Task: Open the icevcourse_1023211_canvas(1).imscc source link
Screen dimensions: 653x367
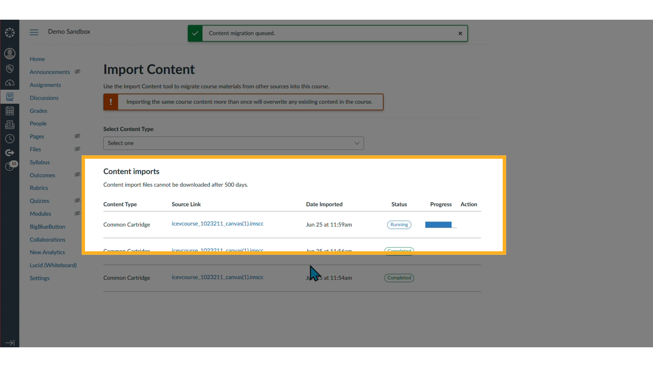Action: point(217,224)
